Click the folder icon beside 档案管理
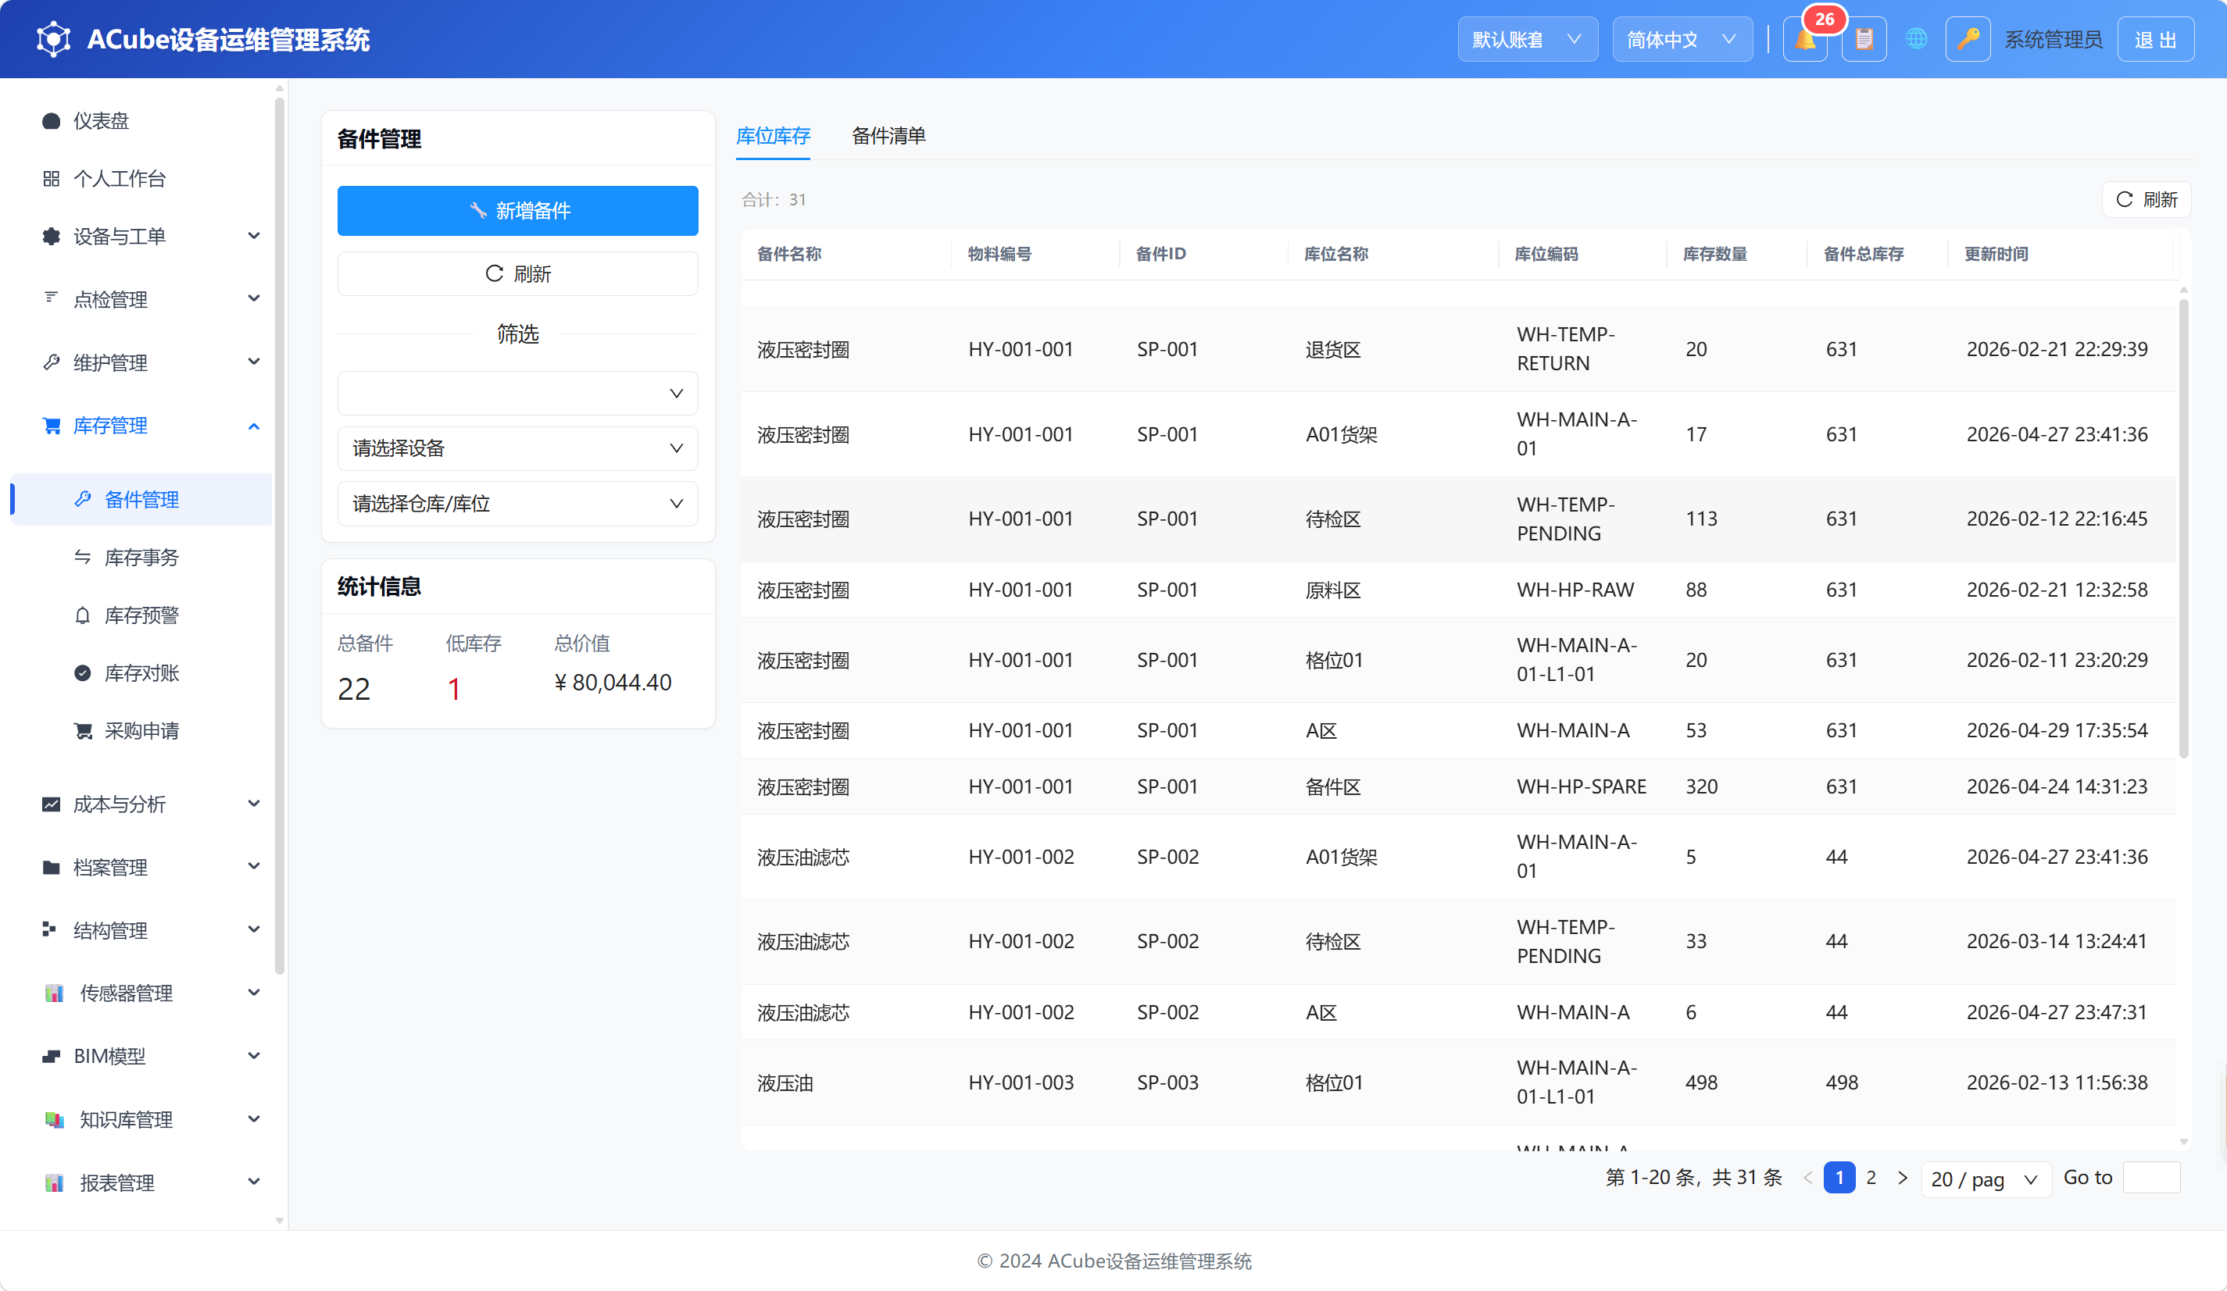This screenshot has width=2227, height=1291. (52, 867)
